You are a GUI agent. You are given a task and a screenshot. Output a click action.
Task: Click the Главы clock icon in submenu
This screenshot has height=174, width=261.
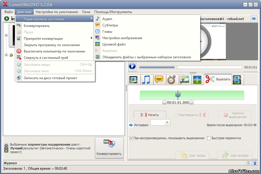coord(97,31)
